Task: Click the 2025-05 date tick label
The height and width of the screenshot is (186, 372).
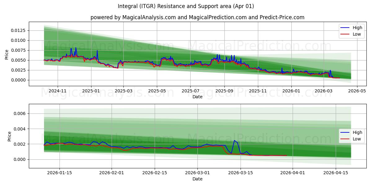Action: tap(157, 91)
